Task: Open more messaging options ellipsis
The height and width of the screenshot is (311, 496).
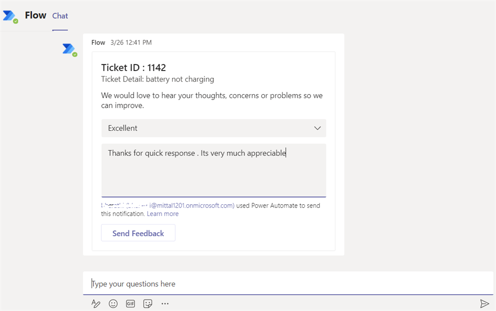Action: coord(165,303)
